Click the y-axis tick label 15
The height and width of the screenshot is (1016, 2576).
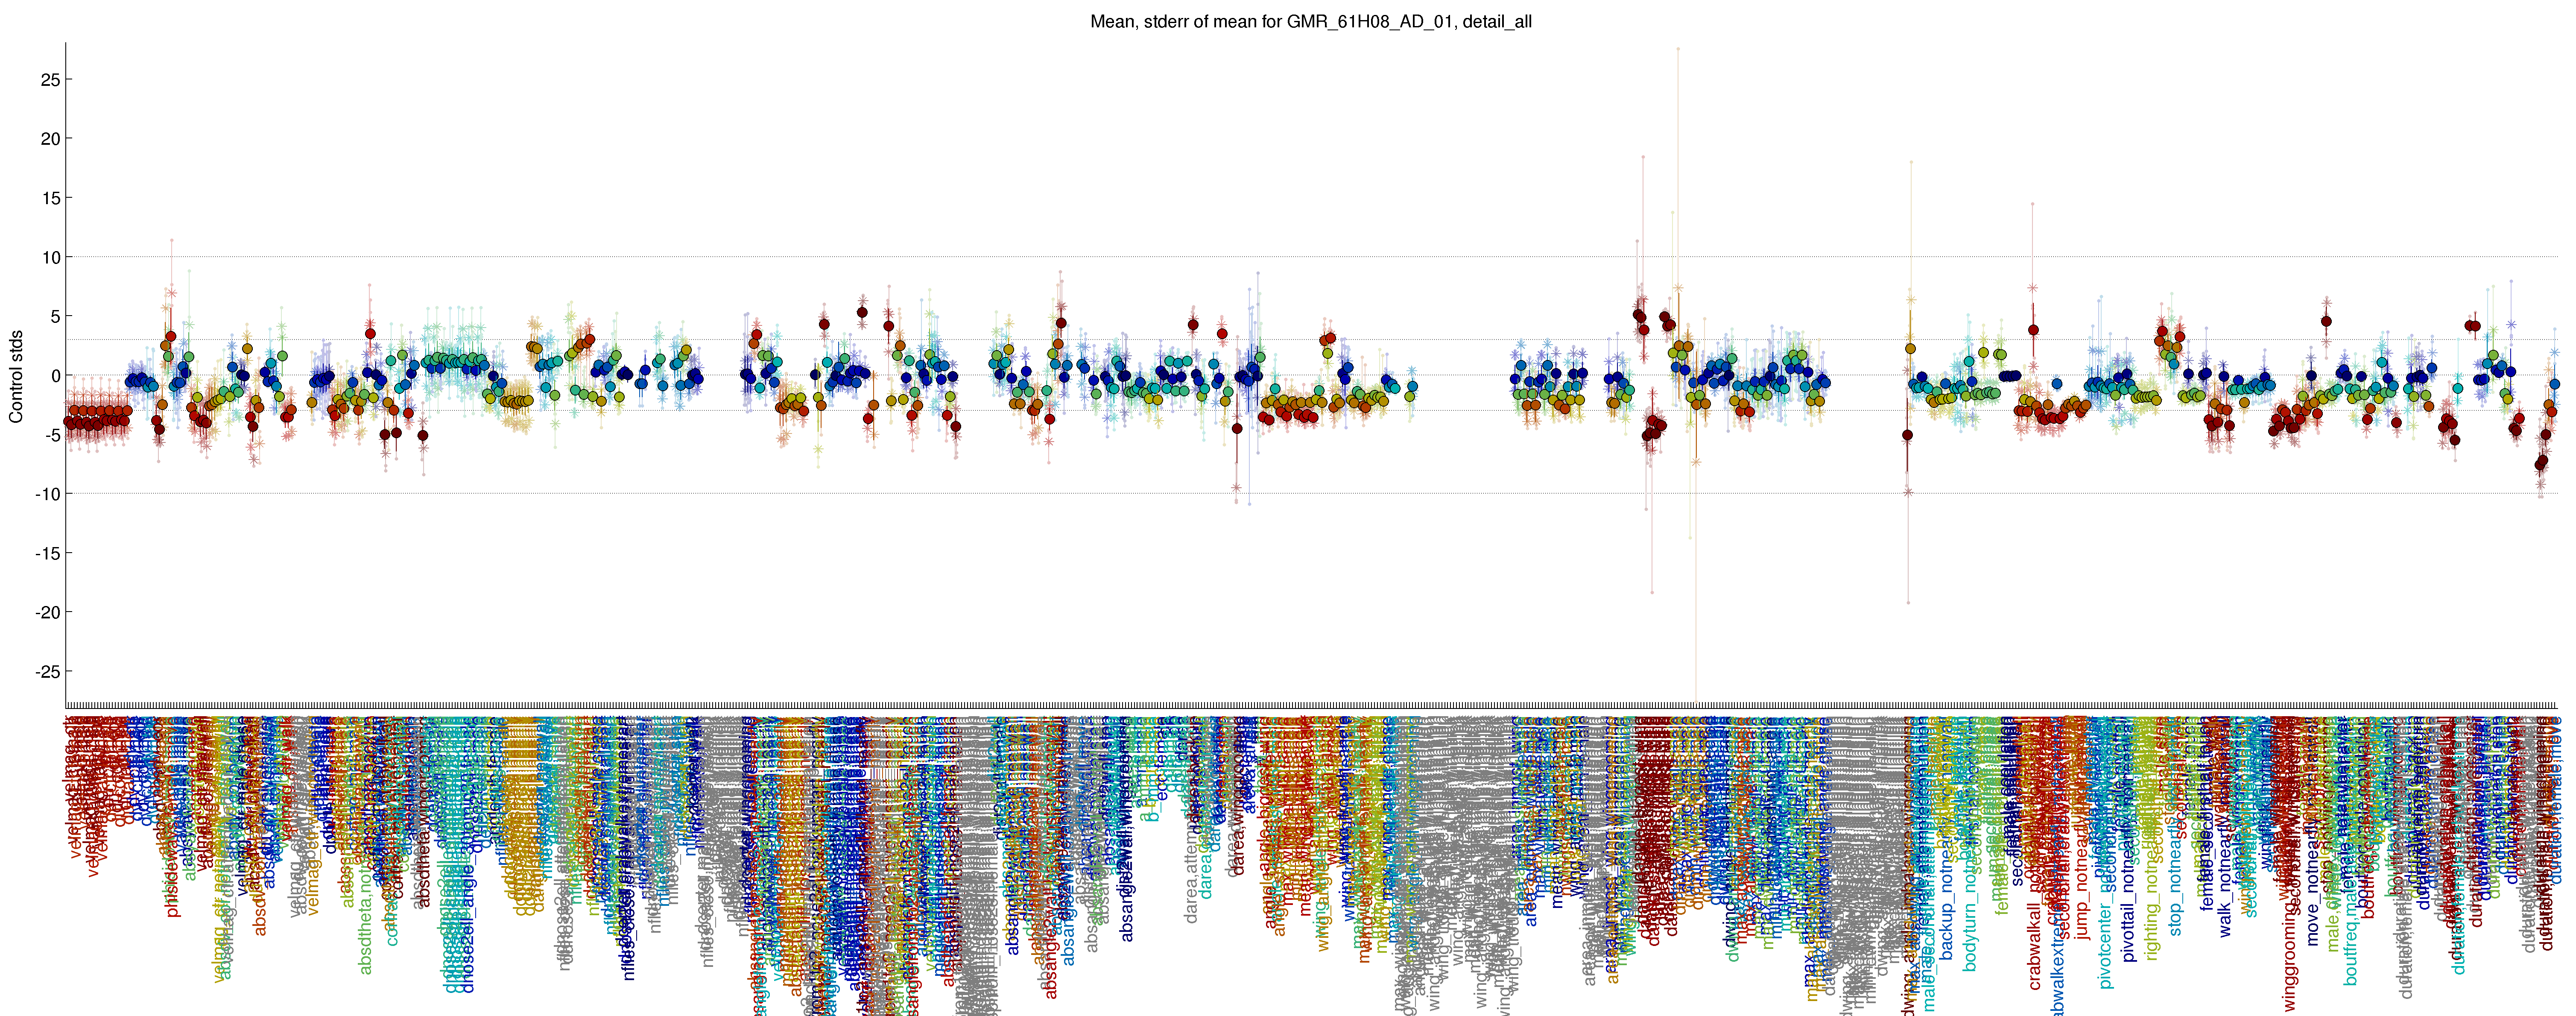tap(50, 198)
